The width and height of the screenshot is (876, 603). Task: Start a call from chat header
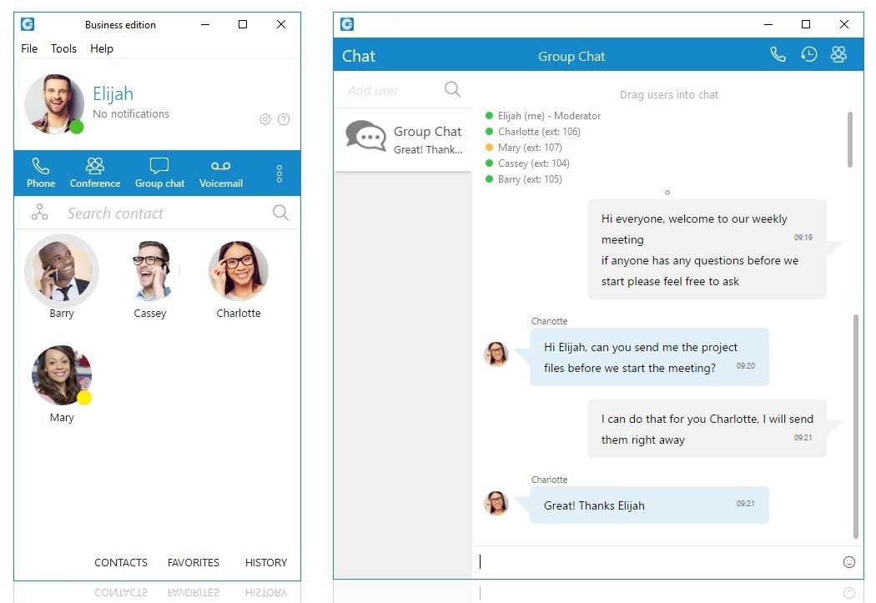778,55
